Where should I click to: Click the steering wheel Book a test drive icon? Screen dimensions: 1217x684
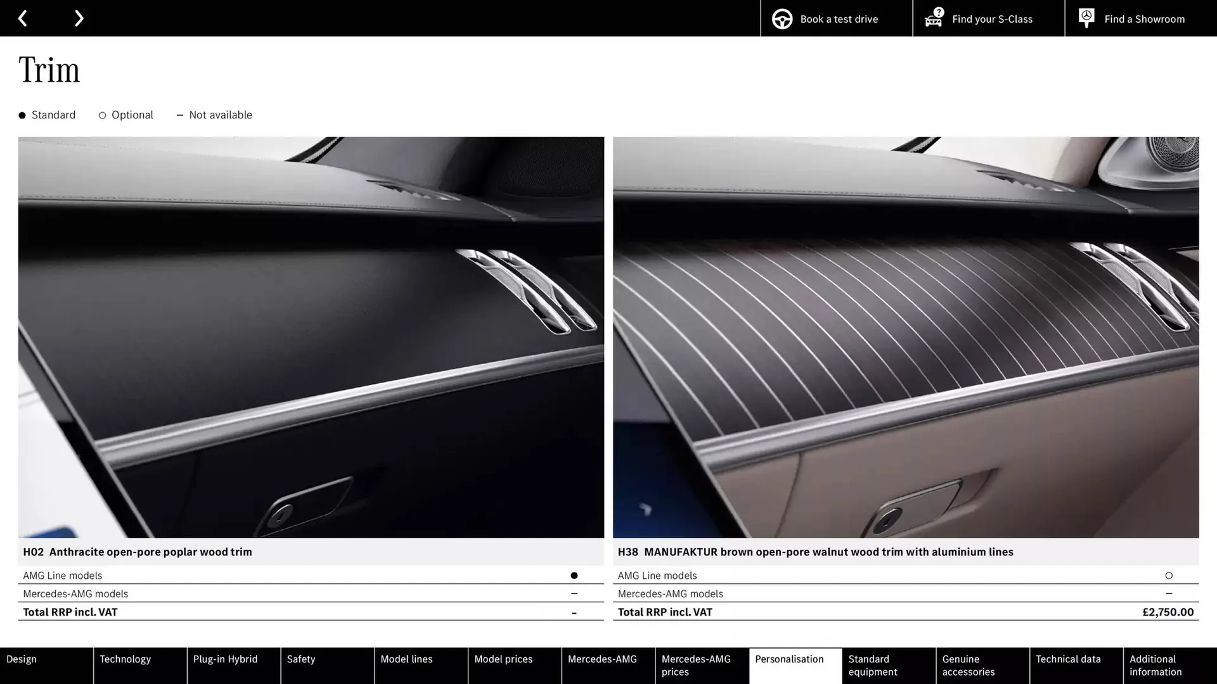(782, 18)
